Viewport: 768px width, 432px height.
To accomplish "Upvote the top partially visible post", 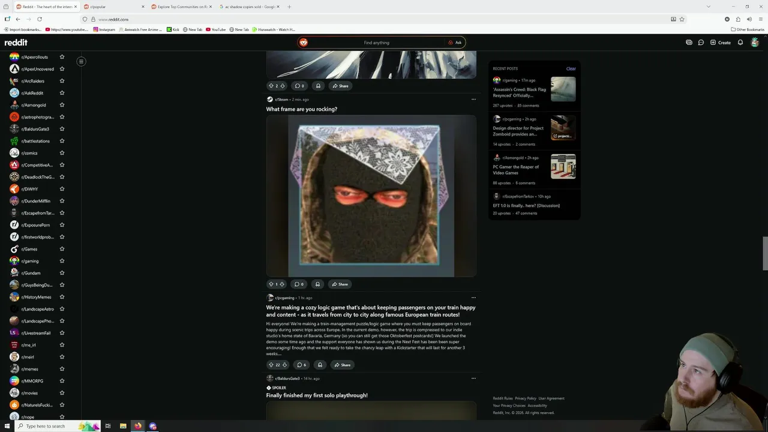I will [x=271, y=86].
